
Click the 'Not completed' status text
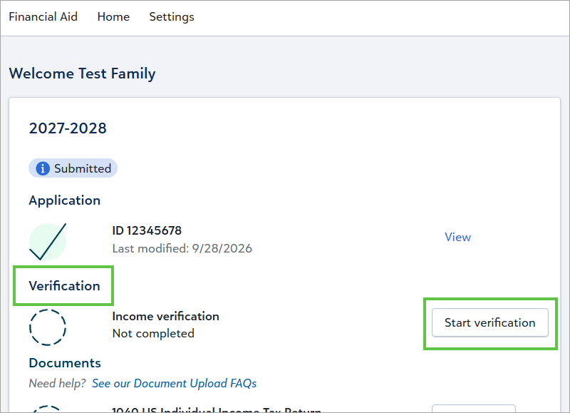(x=153, y=333)
